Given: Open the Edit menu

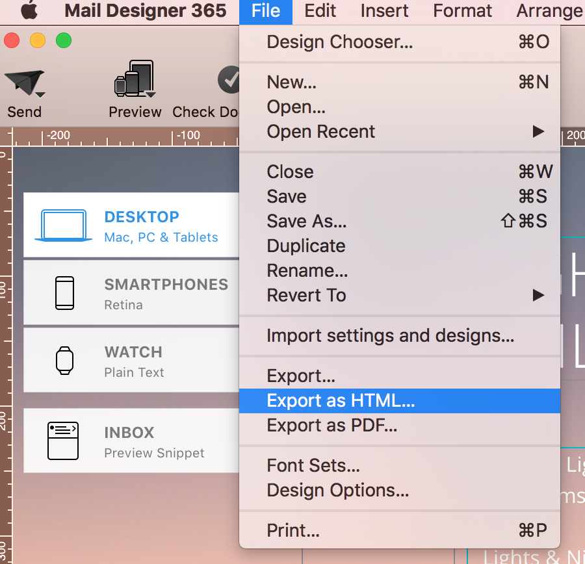Looking at the screenshot, I should coord(320,11).
